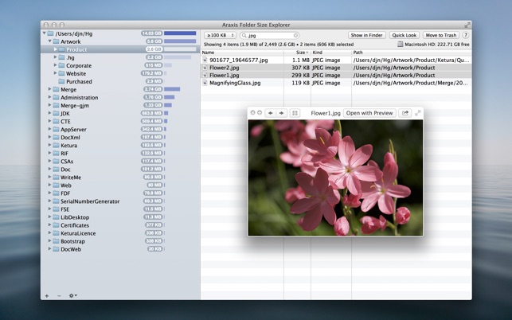Expand the Corporate folder
512x320 pixels.
[x=56, y=65]
